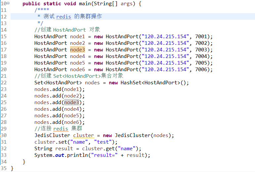Click JedisCluster constructor call on line 30
The image size is (255, 172).
[x=143, y=135]
